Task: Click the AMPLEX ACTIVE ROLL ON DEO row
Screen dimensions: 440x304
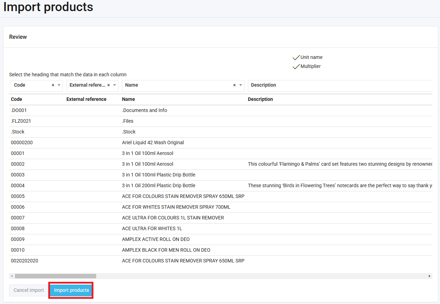Action: point(156,239)
